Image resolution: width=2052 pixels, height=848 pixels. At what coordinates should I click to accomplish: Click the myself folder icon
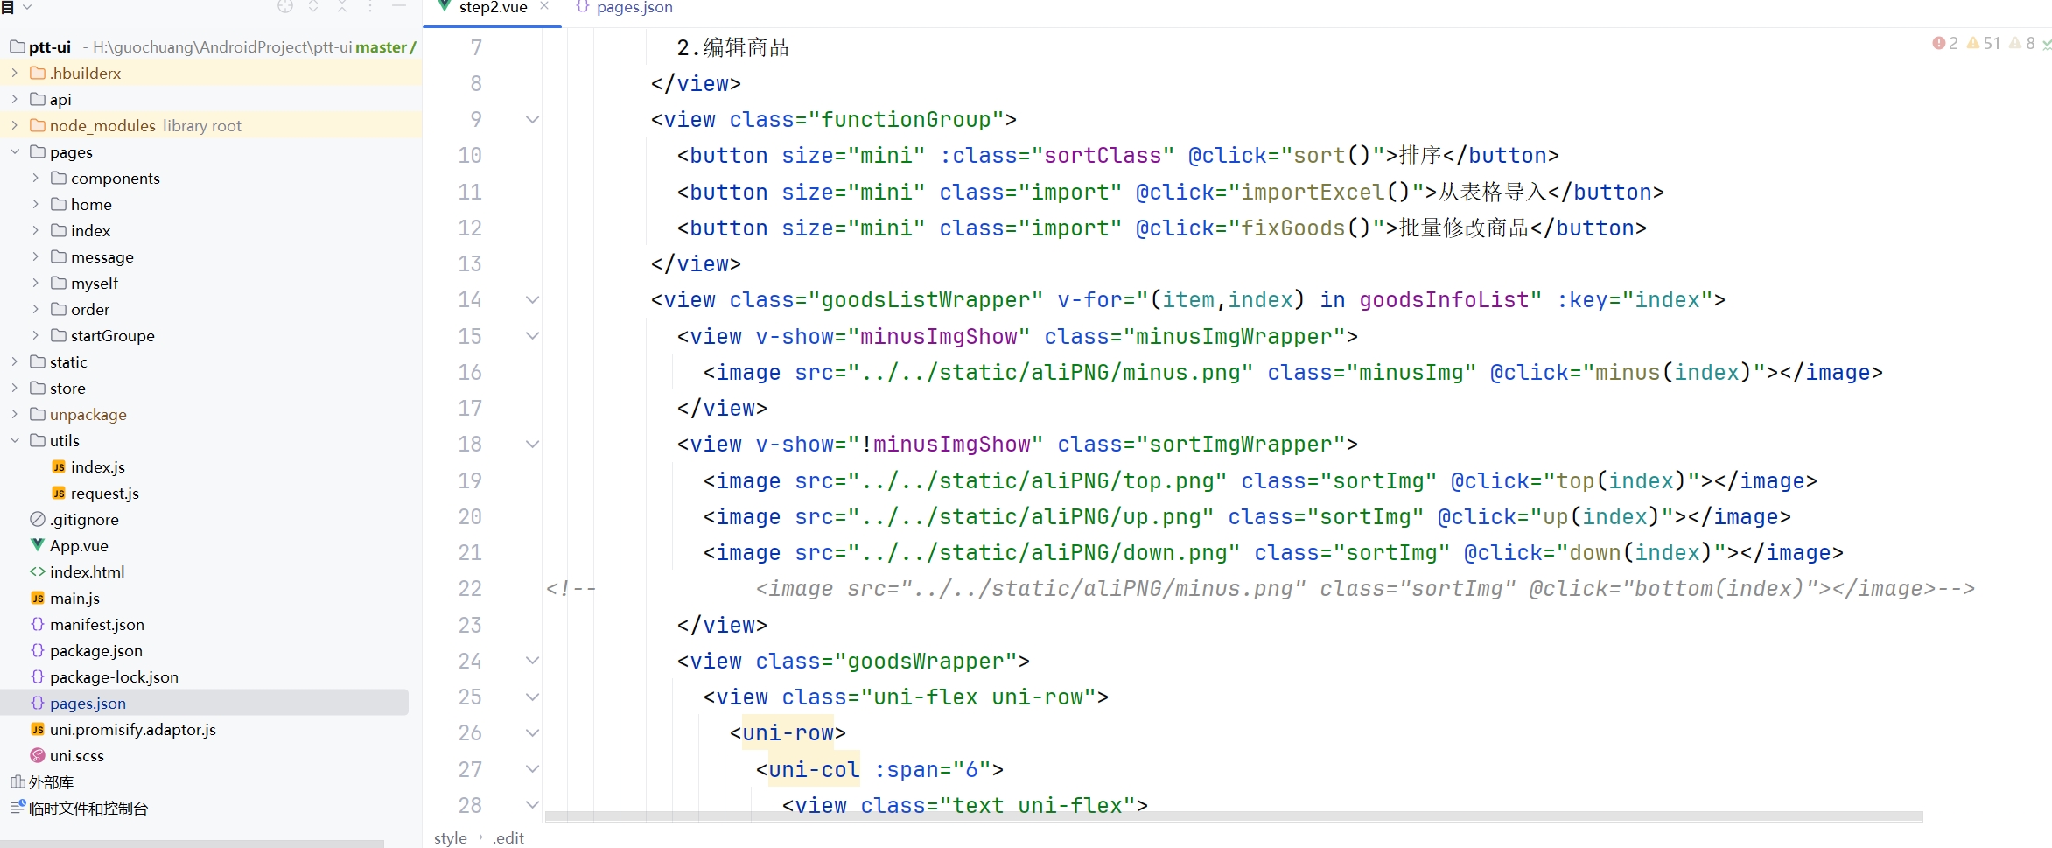[59, 283]
